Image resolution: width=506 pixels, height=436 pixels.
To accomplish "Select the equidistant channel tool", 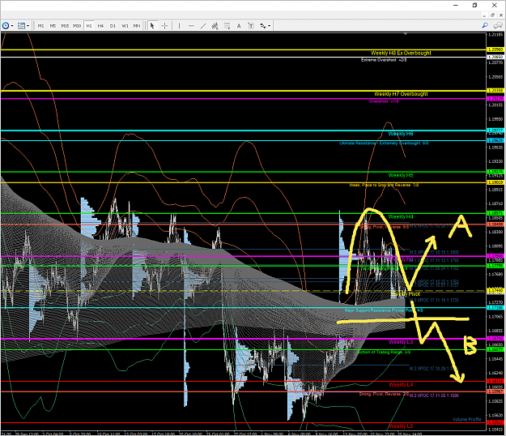I will pos(215,25).
